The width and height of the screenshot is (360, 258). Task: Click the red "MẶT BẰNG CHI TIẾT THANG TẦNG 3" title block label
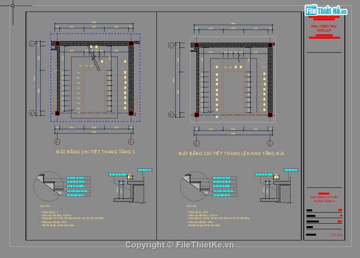(x=324, y=199)
